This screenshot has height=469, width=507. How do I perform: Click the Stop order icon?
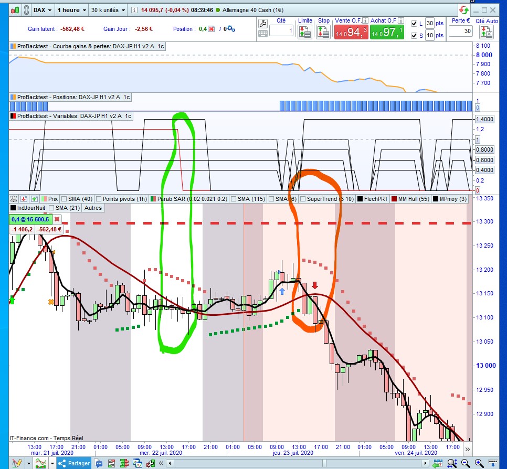tap(323, 33)
